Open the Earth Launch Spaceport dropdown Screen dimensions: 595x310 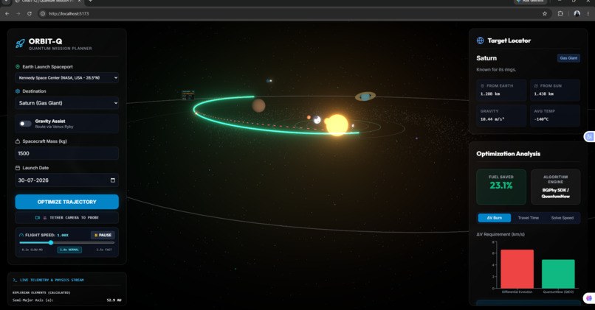pos(66,77)
